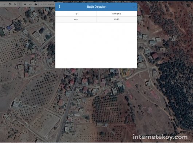Print the map with printer icon
Image resolution: width=193 pixels, height=143 pixels.
click(x=36, y=4)
